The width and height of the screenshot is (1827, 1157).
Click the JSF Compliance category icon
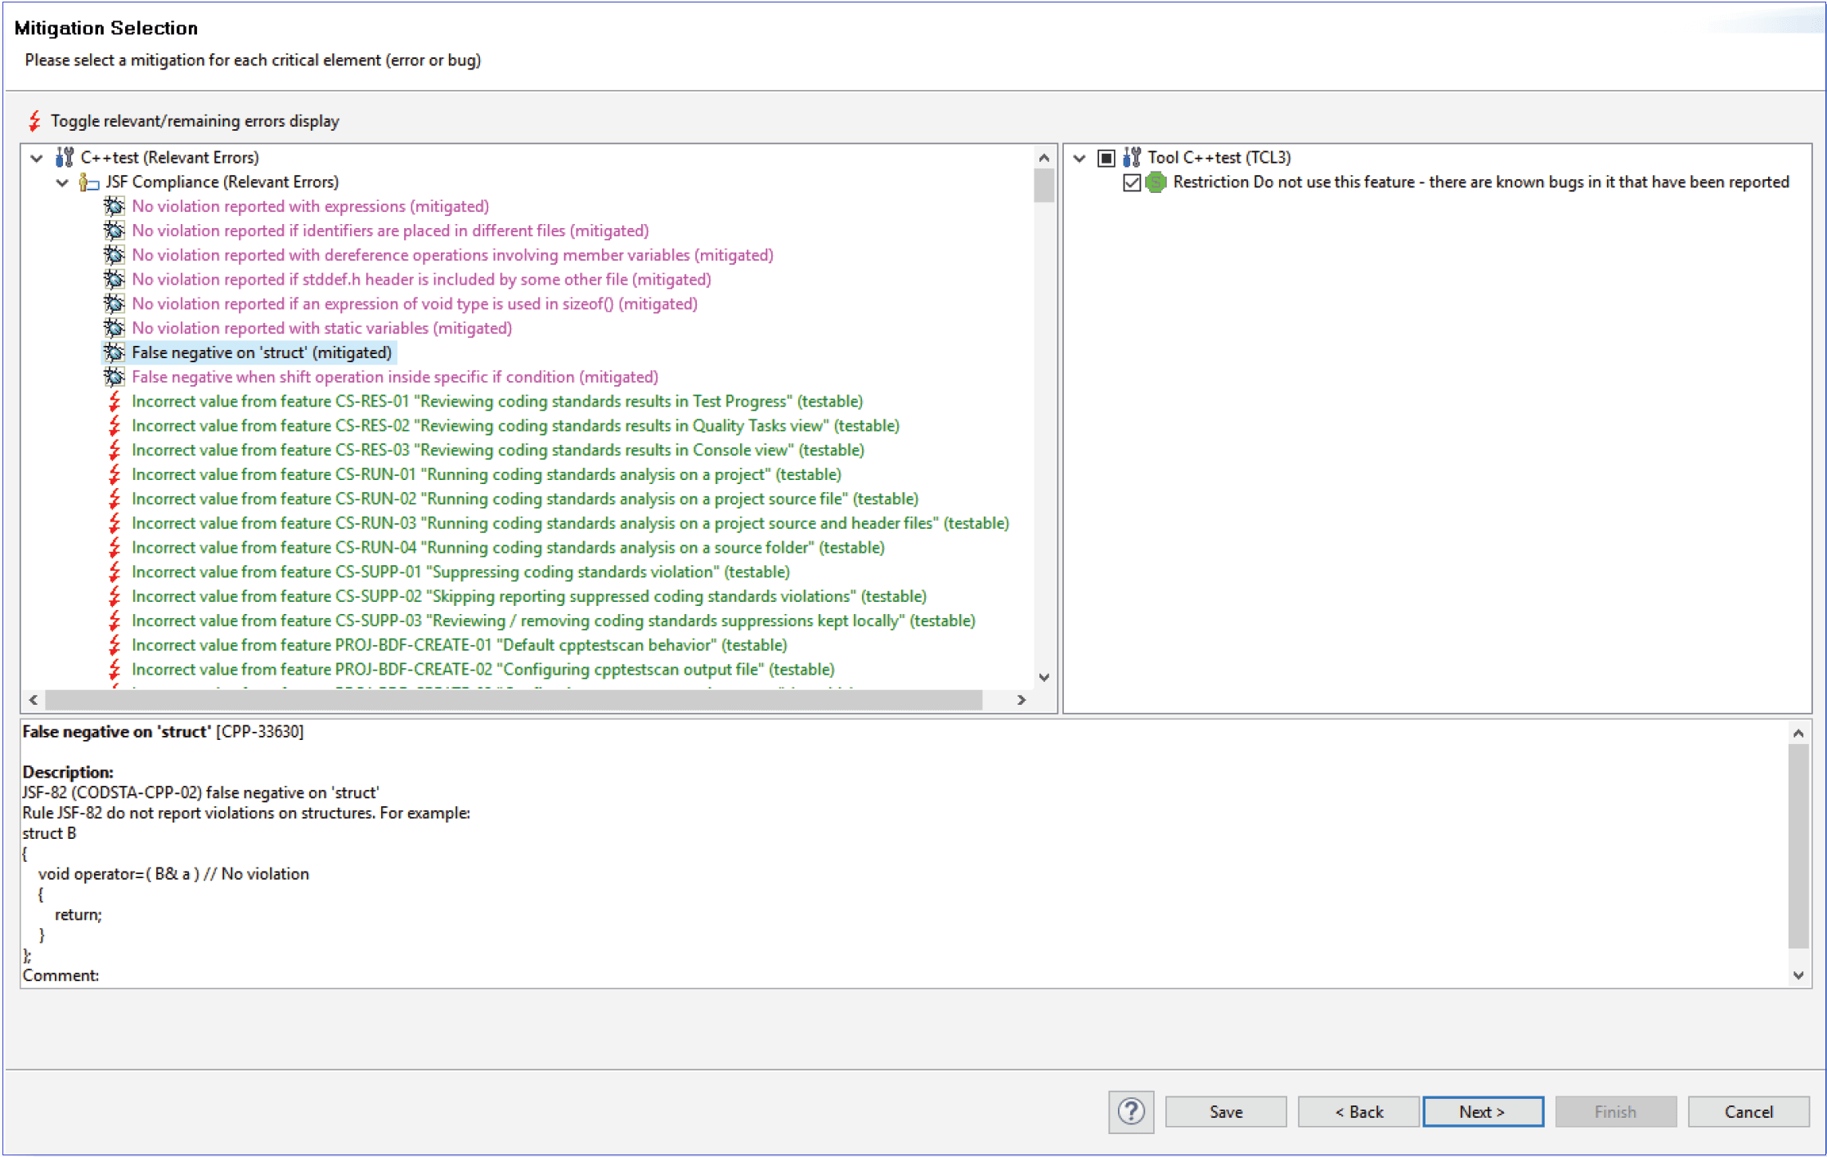(88, 182)
